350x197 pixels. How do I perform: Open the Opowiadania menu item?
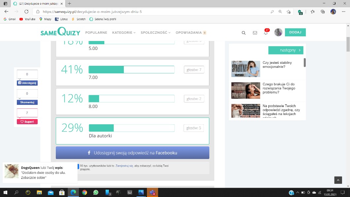tap(189, 33)
